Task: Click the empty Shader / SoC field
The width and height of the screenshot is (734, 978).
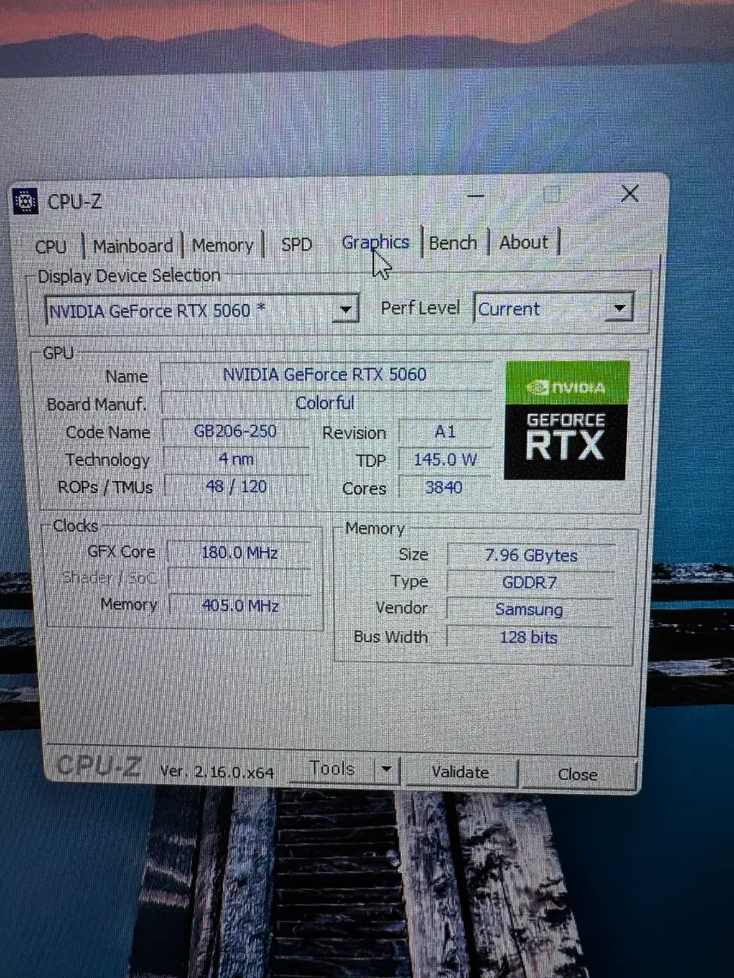Action: point(239,579)
